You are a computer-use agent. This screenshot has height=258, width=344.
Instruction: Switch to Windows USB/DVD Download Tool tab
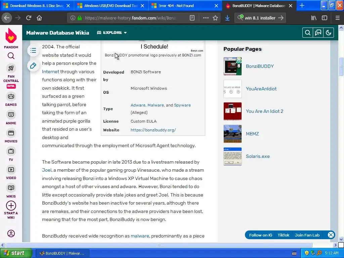tap(111, 6)
